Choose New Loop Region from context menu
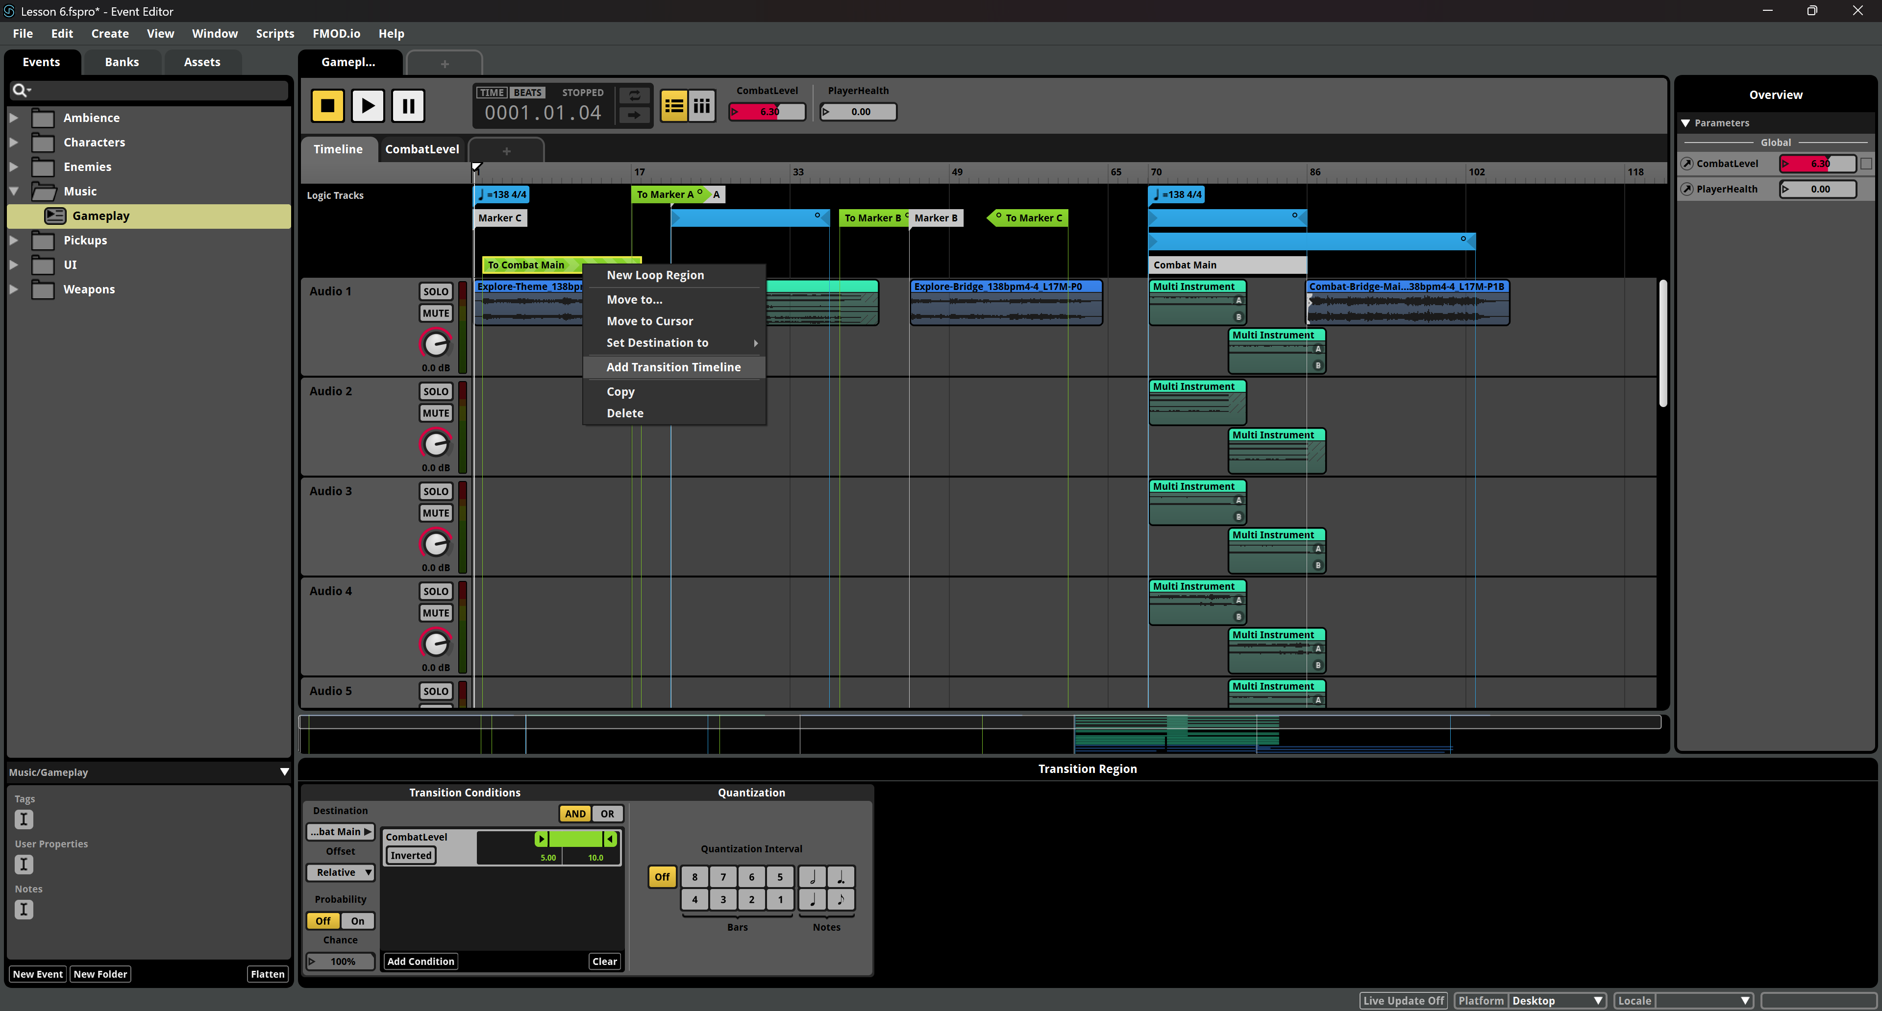This screenshot has height=1011, width=1882. (655, 274)
